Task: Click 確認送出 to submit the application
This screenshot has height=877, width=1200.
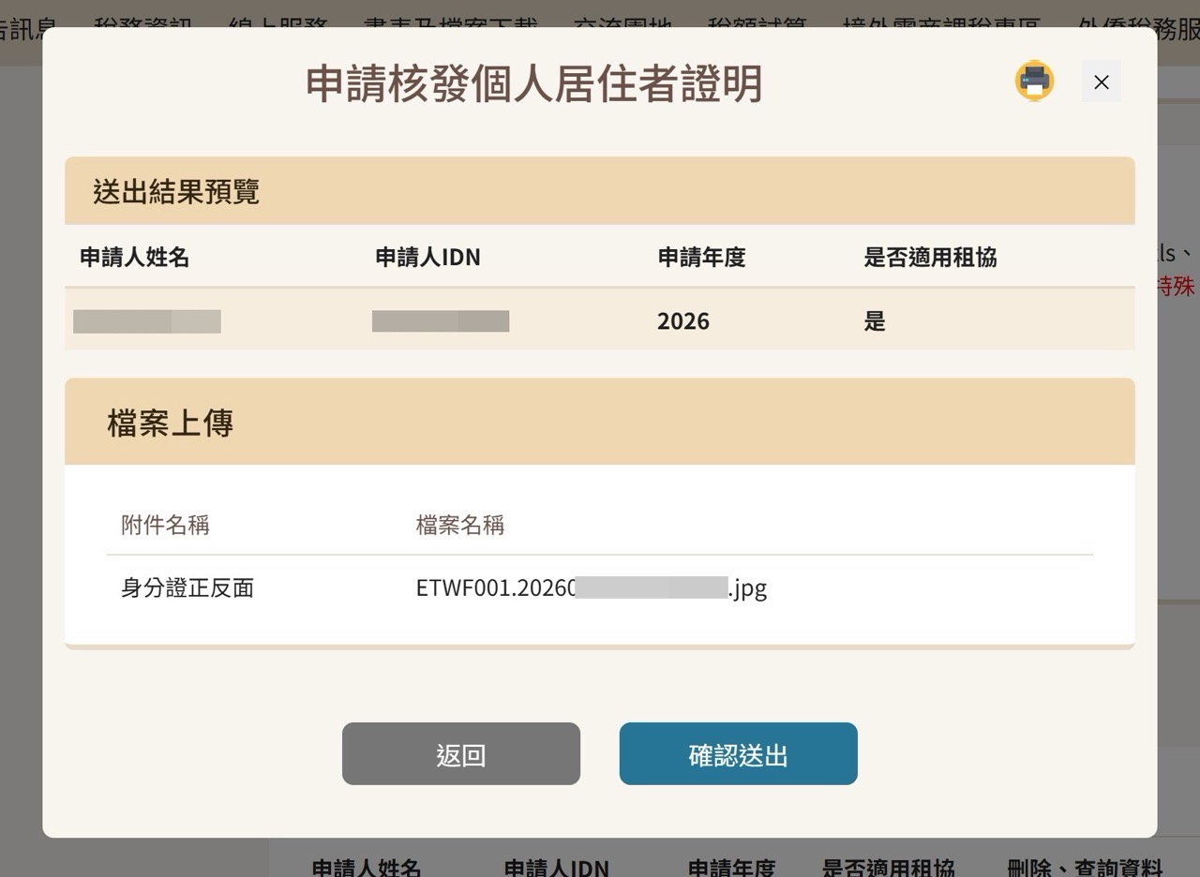Action: (738, 753)
